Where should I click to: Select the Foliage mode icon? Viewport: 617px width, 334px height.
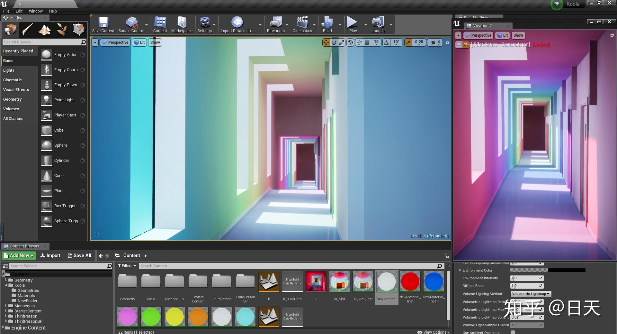(61, 30)
